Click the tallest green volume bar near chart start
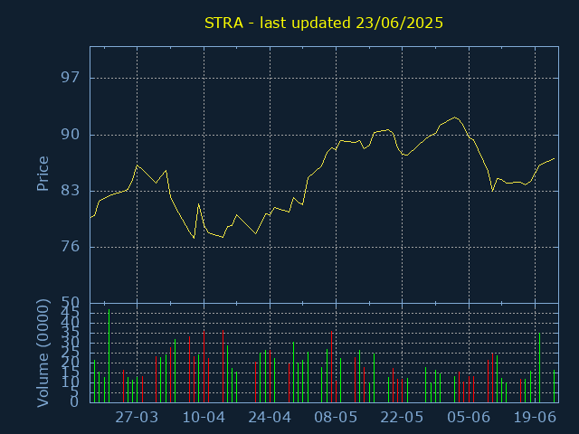The width and height of the screenshot is (579, 434). [x=109, y=356]
